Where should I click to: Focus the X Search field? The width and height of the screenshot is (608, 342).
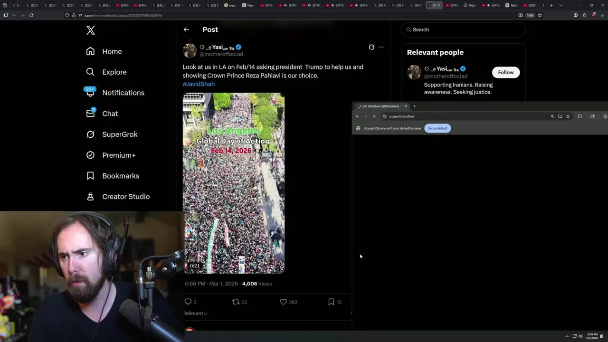click(x=464, y=29)
